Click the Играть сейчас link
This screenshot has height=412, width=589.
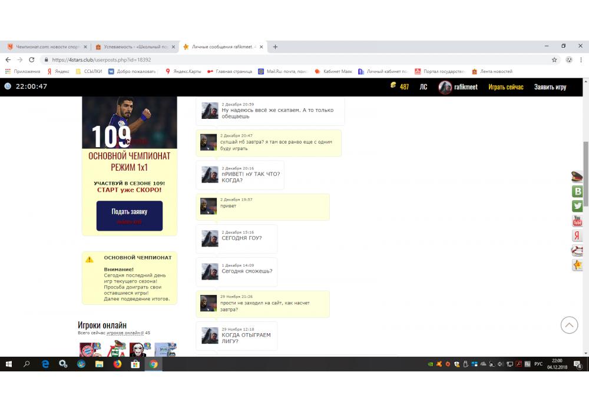click(505, 87)
